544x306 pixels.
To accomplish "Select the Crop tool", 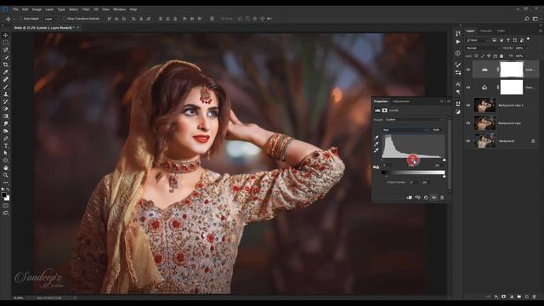I will click(6, 65).
